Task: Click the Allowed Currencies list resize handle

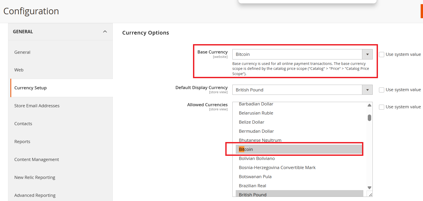Action: pyautogui.click(x=370, y=195)
